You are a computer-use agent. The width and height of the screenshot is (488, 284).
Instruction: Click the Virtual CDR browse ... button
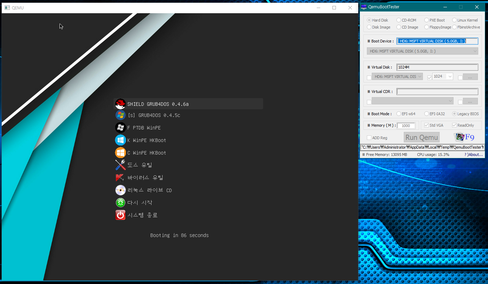470,101
